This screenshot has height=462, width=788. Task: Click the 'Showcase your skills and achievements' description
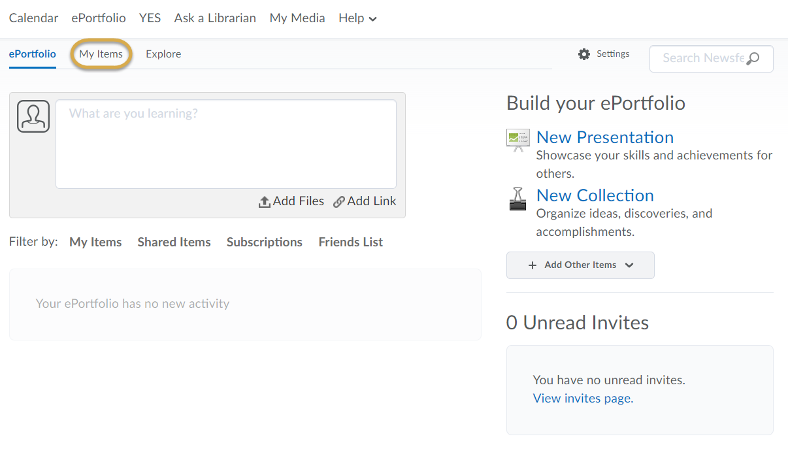click(x=654, y=165)
